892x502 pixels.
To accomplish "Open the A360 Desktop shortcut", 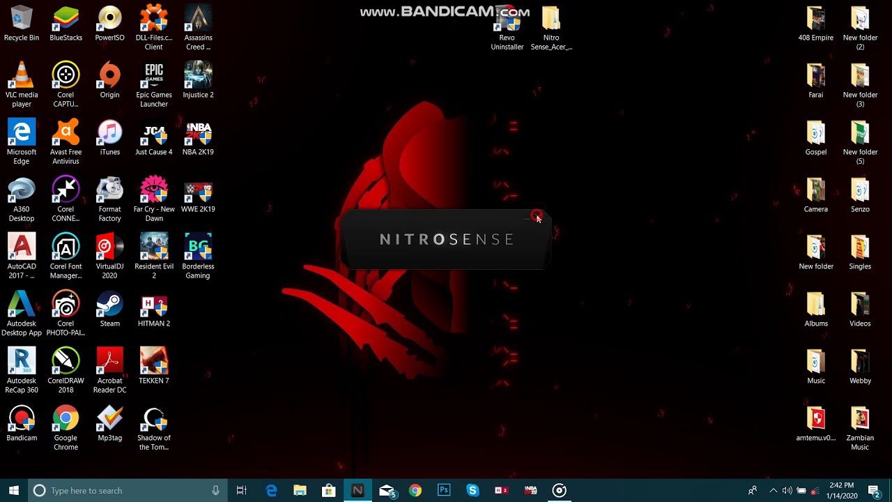I will coord(22,199).
